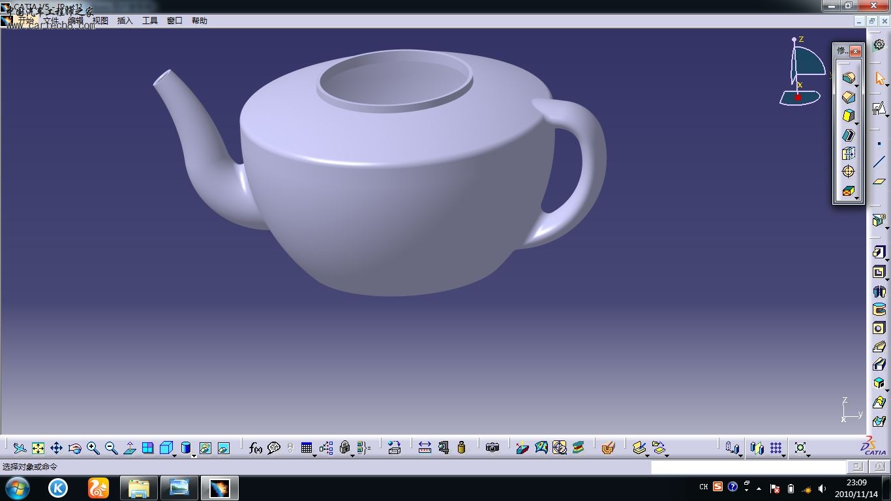Select the Rotate view tool
This screenshot has height=501, width=891.
tap(74, 448)
